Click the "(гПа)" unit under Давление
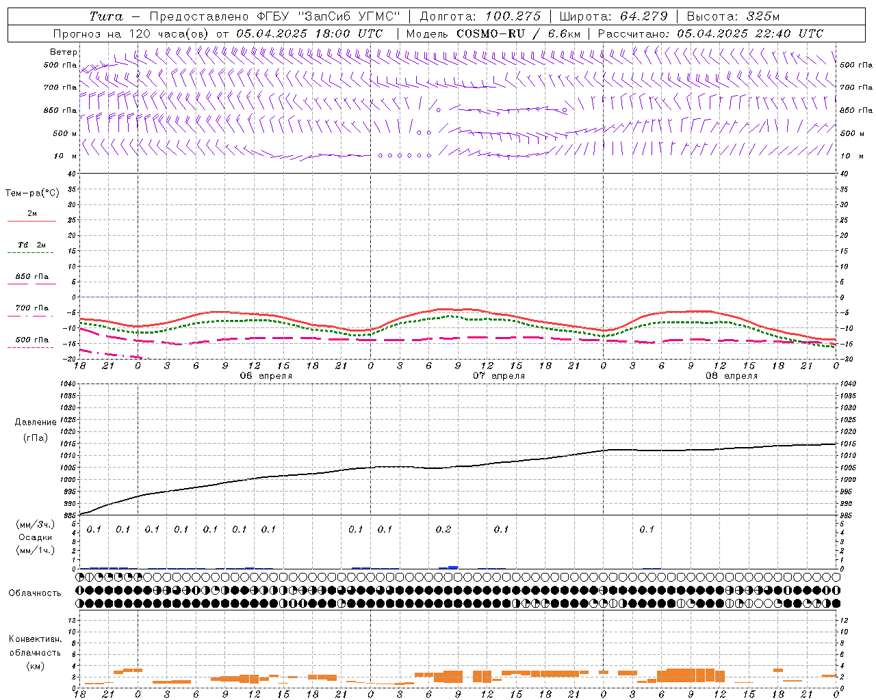The image size is (876, 700). pos(36,438)
